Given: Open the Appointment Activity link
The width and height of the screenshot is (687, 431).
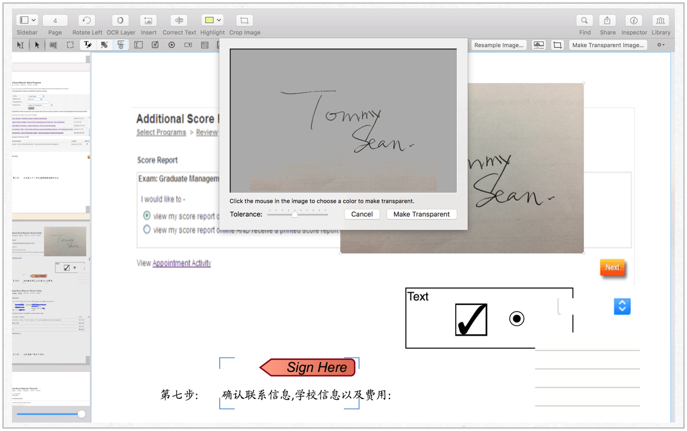Looking at the screenshot, I should point(181,263).
